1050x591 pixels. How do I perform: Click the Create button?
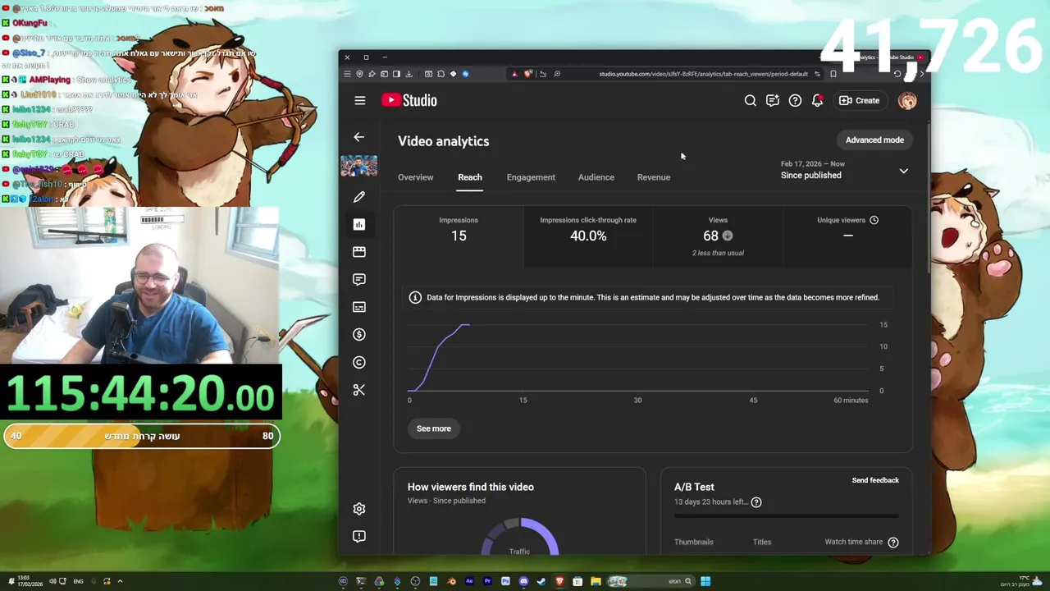[859, 100]
